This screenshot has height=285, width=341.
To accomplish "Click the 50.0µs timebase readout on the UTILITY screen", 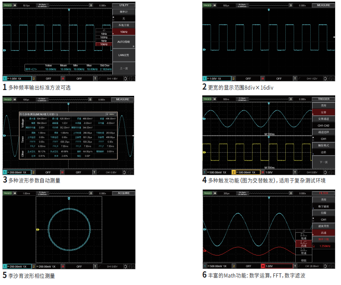I will 26,5.
